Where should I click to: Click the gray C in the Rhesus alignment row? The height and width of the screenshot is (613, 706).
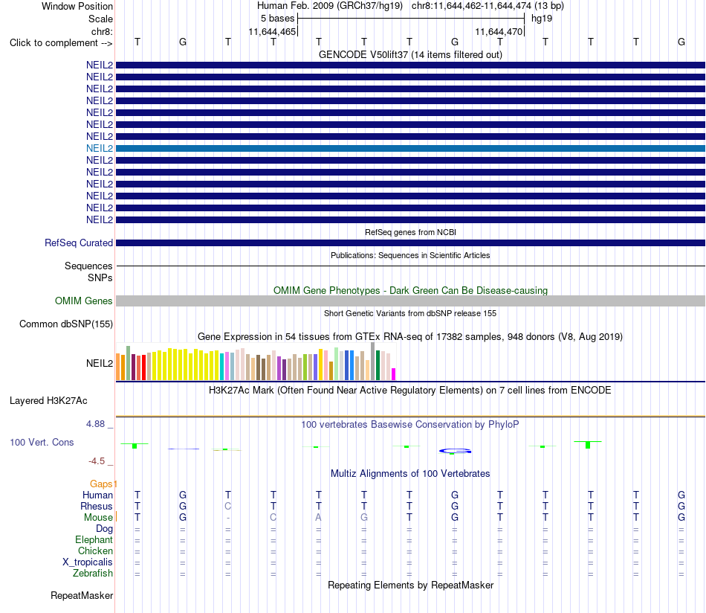click(228, 506)
